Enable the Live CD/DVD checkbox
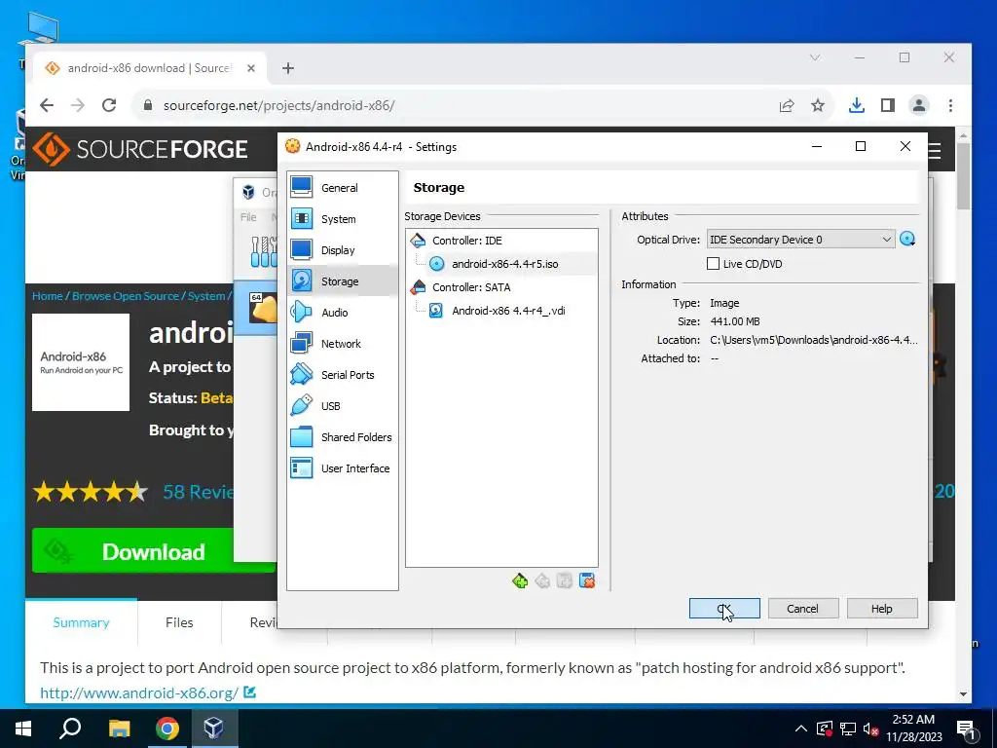The height and width of the screenshot is (748, 997). coord(713,264)
